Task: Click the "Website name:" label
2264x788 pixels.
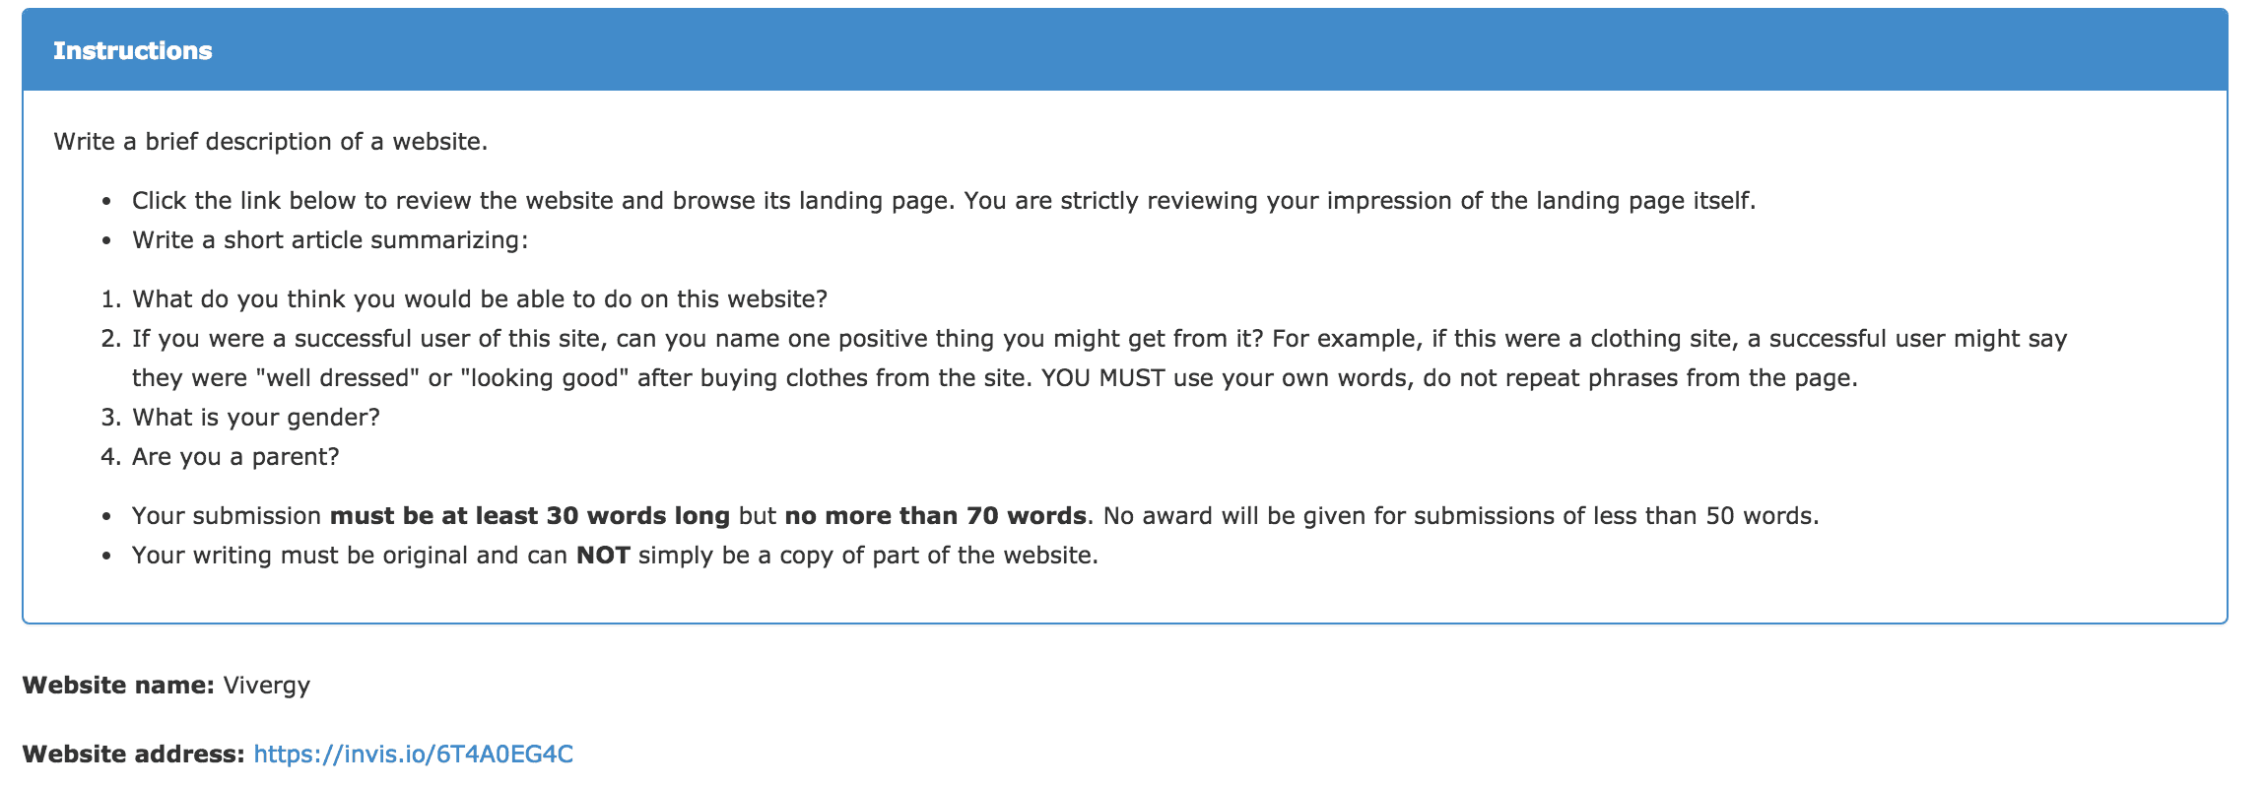Action: (117, 686)
